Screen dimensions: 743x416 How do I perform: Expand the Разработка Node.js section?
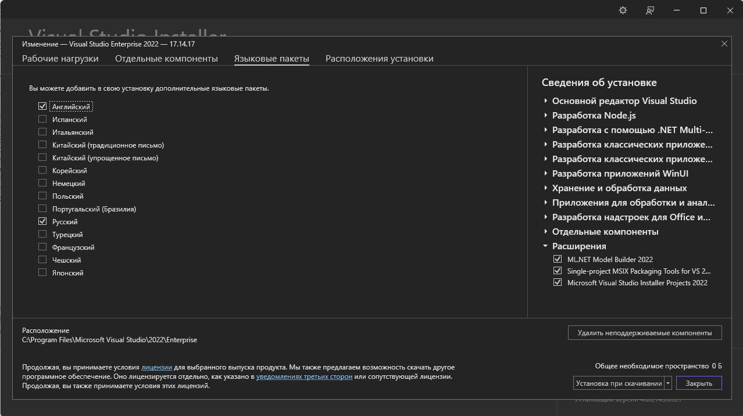tap(546, 116)
